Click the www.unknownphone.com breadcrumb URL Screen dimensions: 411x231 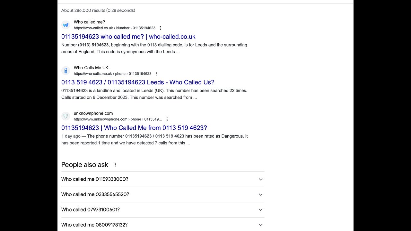tap(118, 119)
